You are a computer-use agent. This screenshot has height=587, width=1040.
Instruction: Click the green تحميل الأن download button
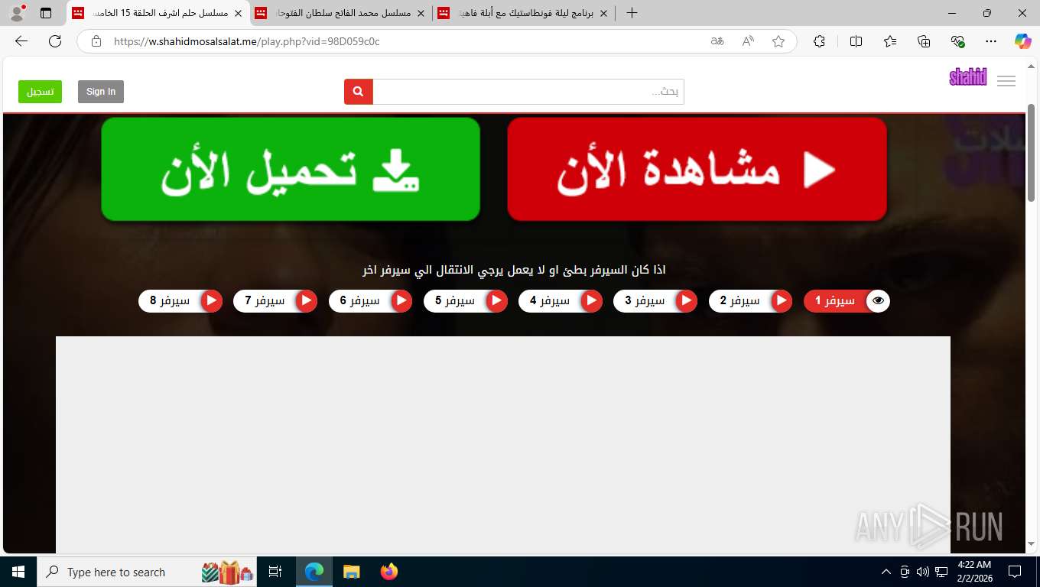[x=291, y=169]
